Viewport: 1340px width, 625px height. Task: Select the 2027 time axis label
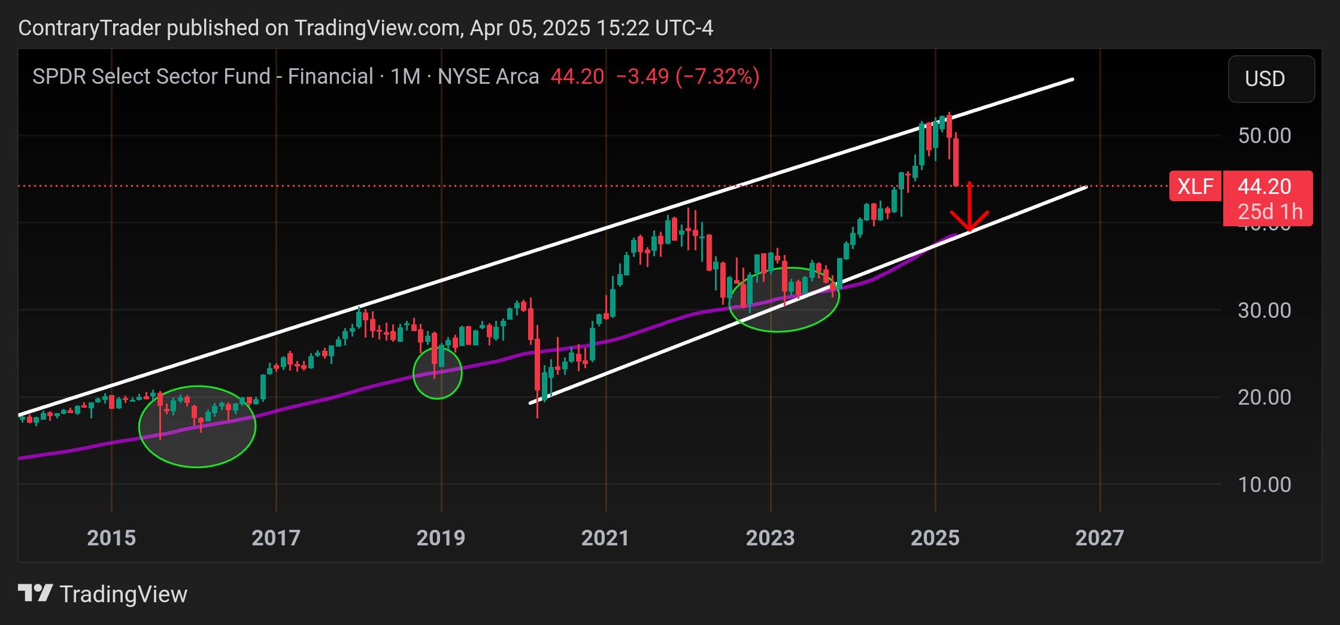[x=1100, y=538]
